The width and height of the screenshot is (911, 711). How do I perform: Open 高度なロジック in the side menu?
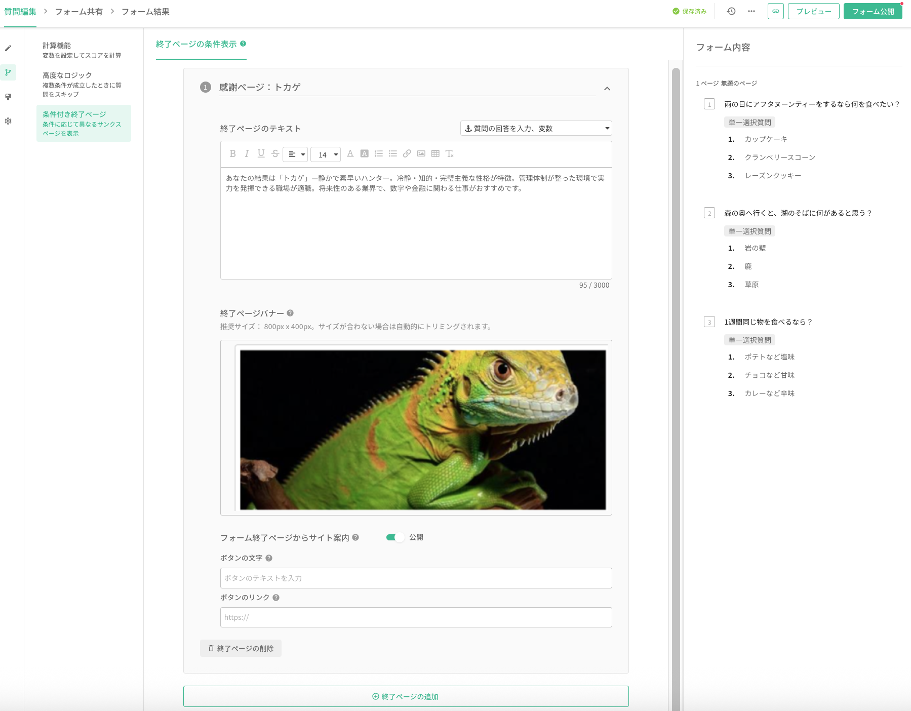(84, 85)
